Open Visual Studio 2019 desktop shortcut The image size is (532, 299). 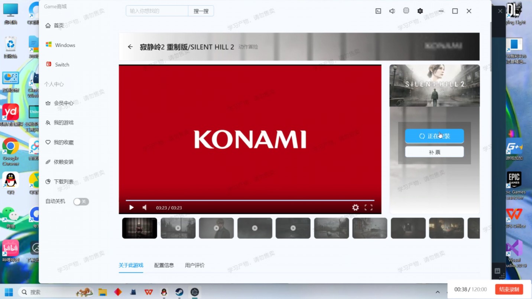pyautogui.click(x=515, y=254)
